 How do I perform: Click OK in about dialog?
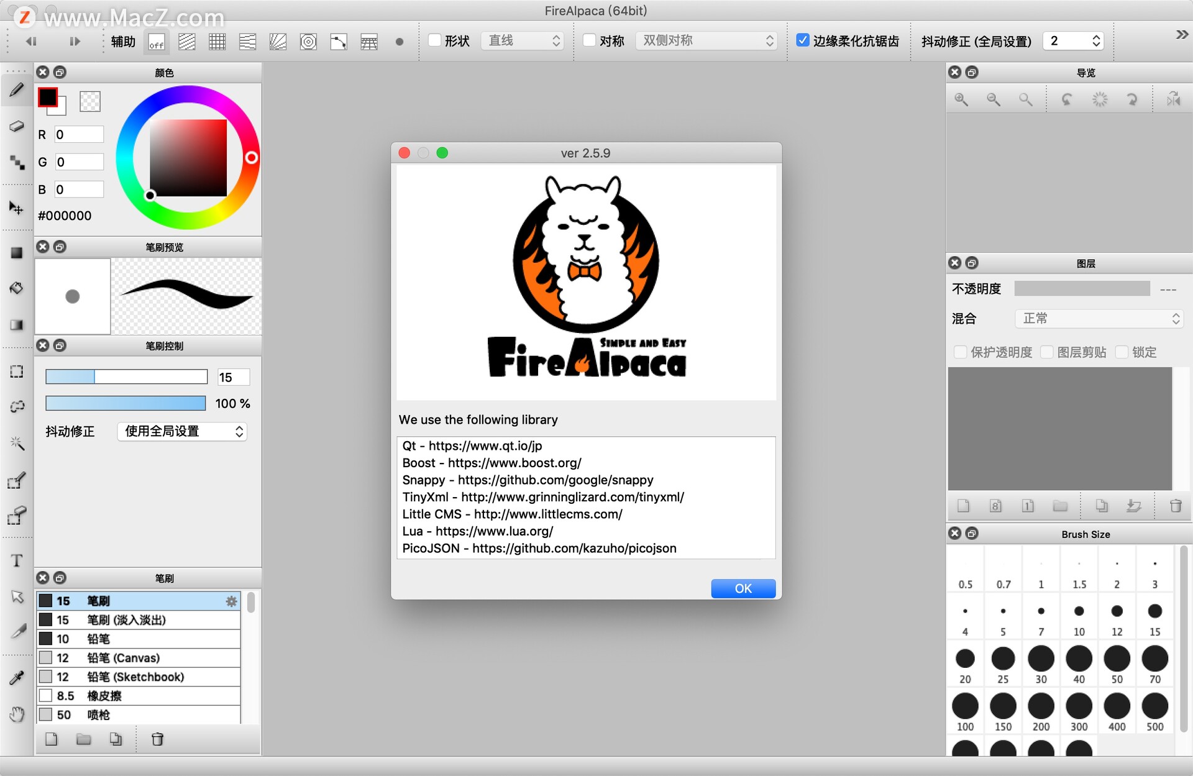(x=743, y=588)
